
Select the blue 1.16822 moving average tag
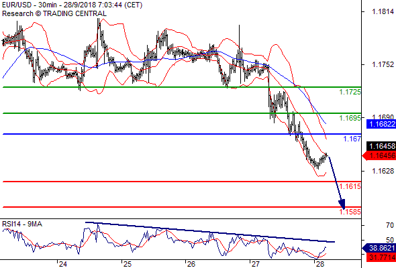(381, 124)
